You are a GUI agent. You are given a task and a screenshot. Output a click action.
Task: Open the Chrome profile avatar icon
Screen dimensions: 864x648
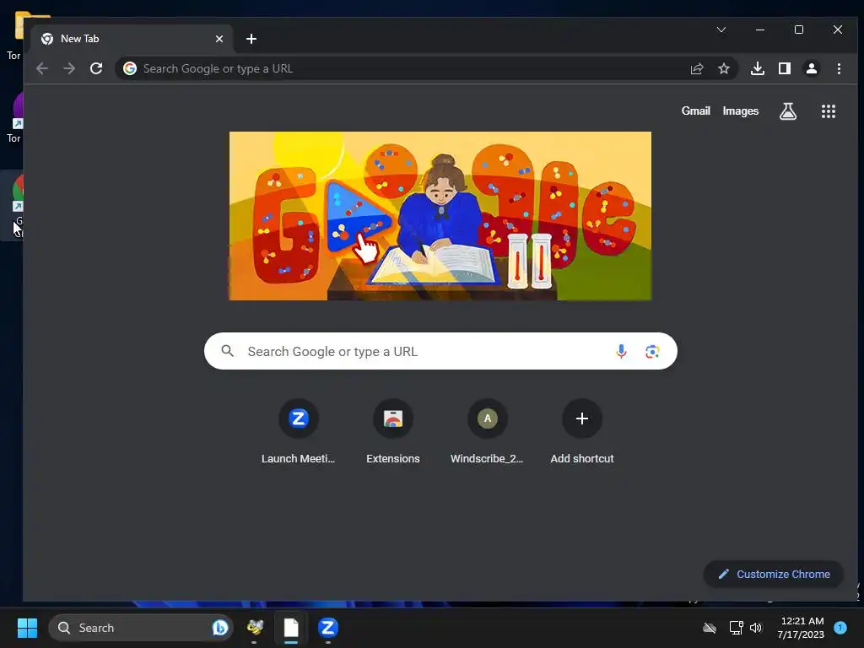(x=812, y=68)
